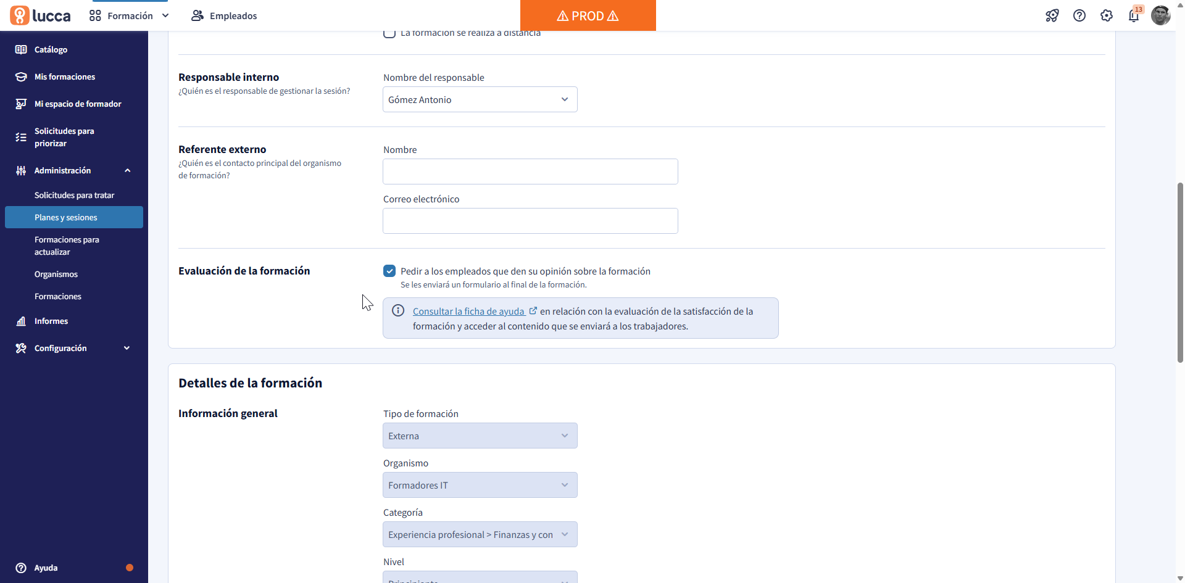Click the Lucca logo
The image size is (1185, 583).
(41, 15)
